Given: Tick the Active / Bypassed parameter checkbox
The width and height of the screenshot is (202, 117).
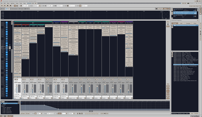Looking at the screenshot, I should coord(3,107).
